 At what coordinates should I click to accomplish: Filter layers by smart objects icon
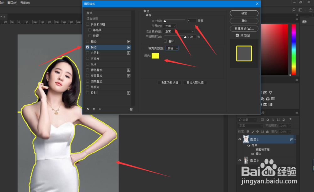click(284, 120)
